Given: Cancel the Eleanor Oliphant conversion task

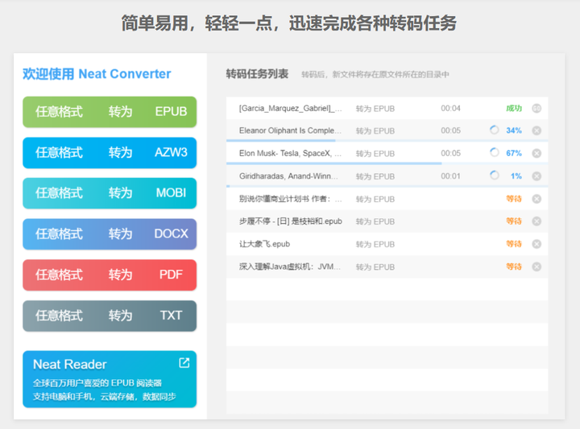Looking at the screenshot, I should (x=536, y=130).
